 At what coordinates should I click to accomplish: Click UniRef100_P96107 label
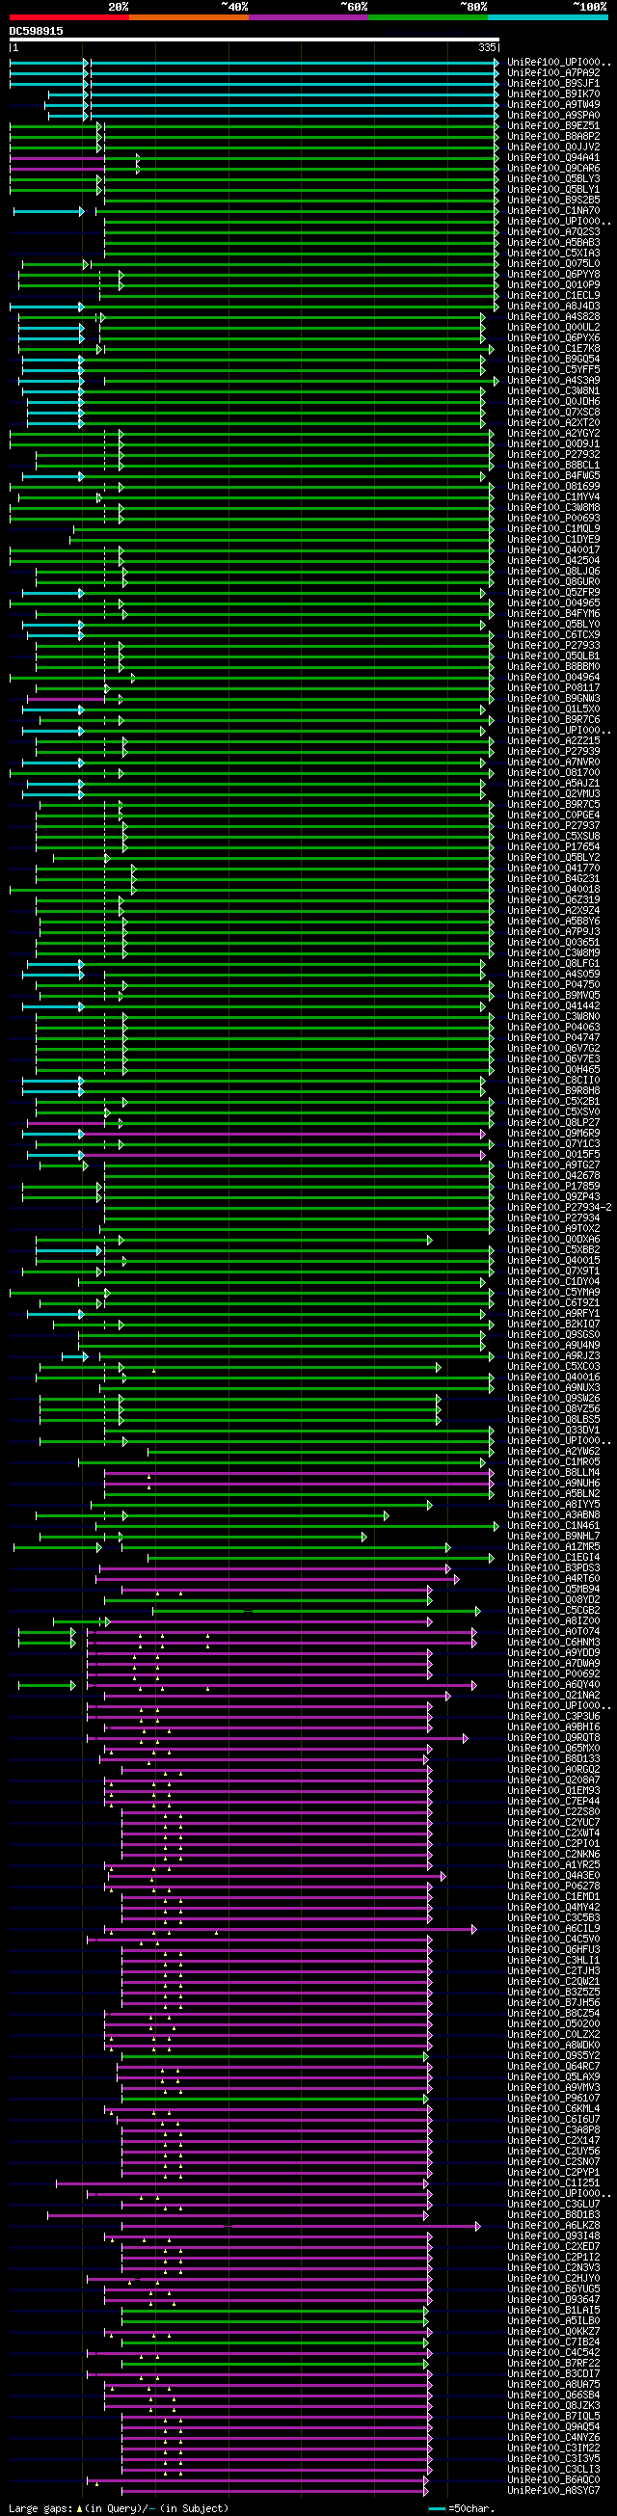(x=553, y=2098)
